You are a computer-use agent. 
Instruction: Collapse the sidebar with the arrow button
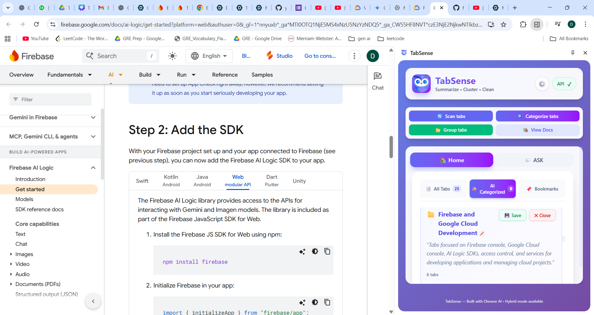(93, 301)
